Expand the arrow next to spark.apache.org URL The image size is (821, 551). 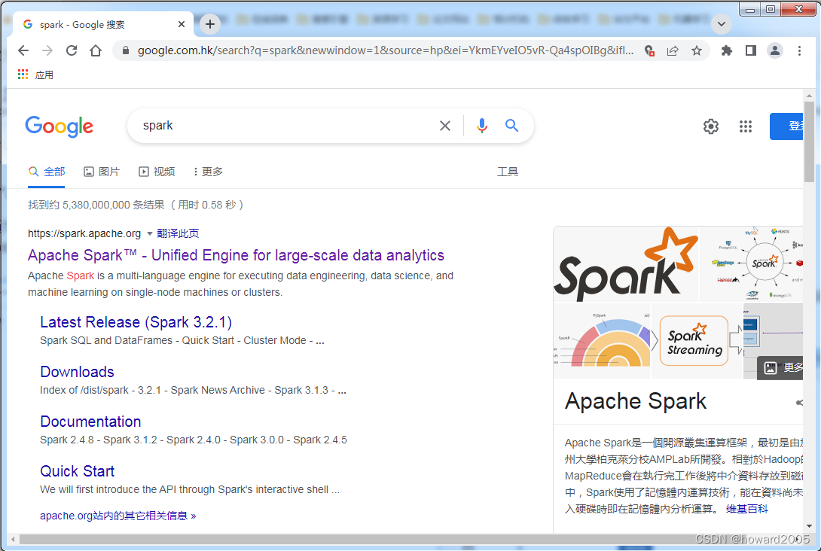click(x=150, y=233)
